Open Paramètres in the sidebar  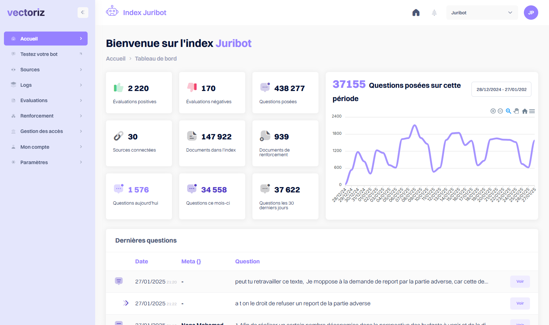pos(46,162)
